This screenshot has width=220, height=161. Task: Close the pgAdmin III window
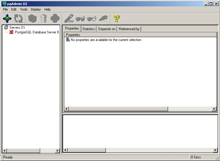(216, 4)
